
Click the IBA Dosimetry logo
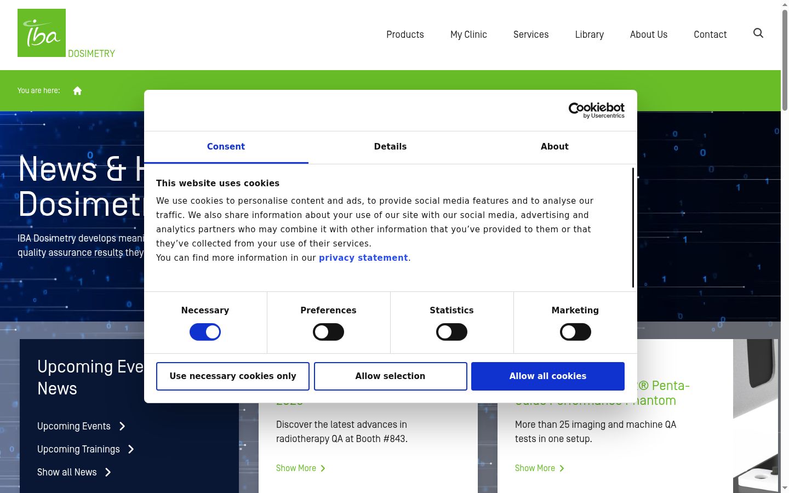click(66, 33)
